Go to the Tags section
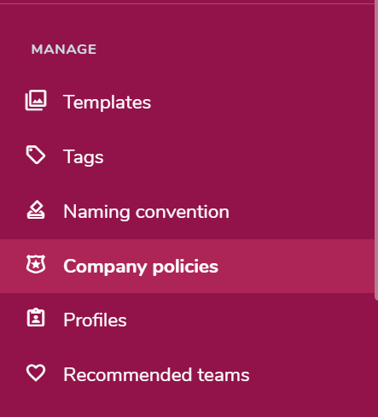This screenshot has width=378, height=417. 187,157
